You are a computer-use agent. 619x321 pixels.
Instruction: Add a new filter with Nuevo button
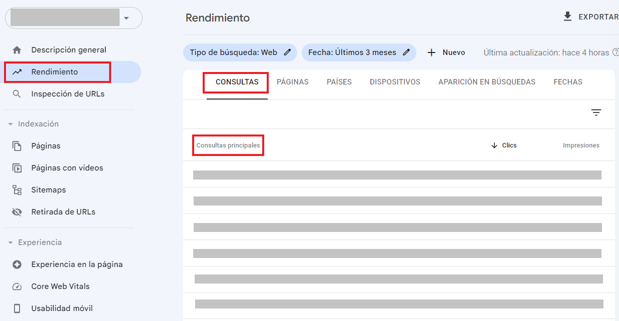click(446, 52)
